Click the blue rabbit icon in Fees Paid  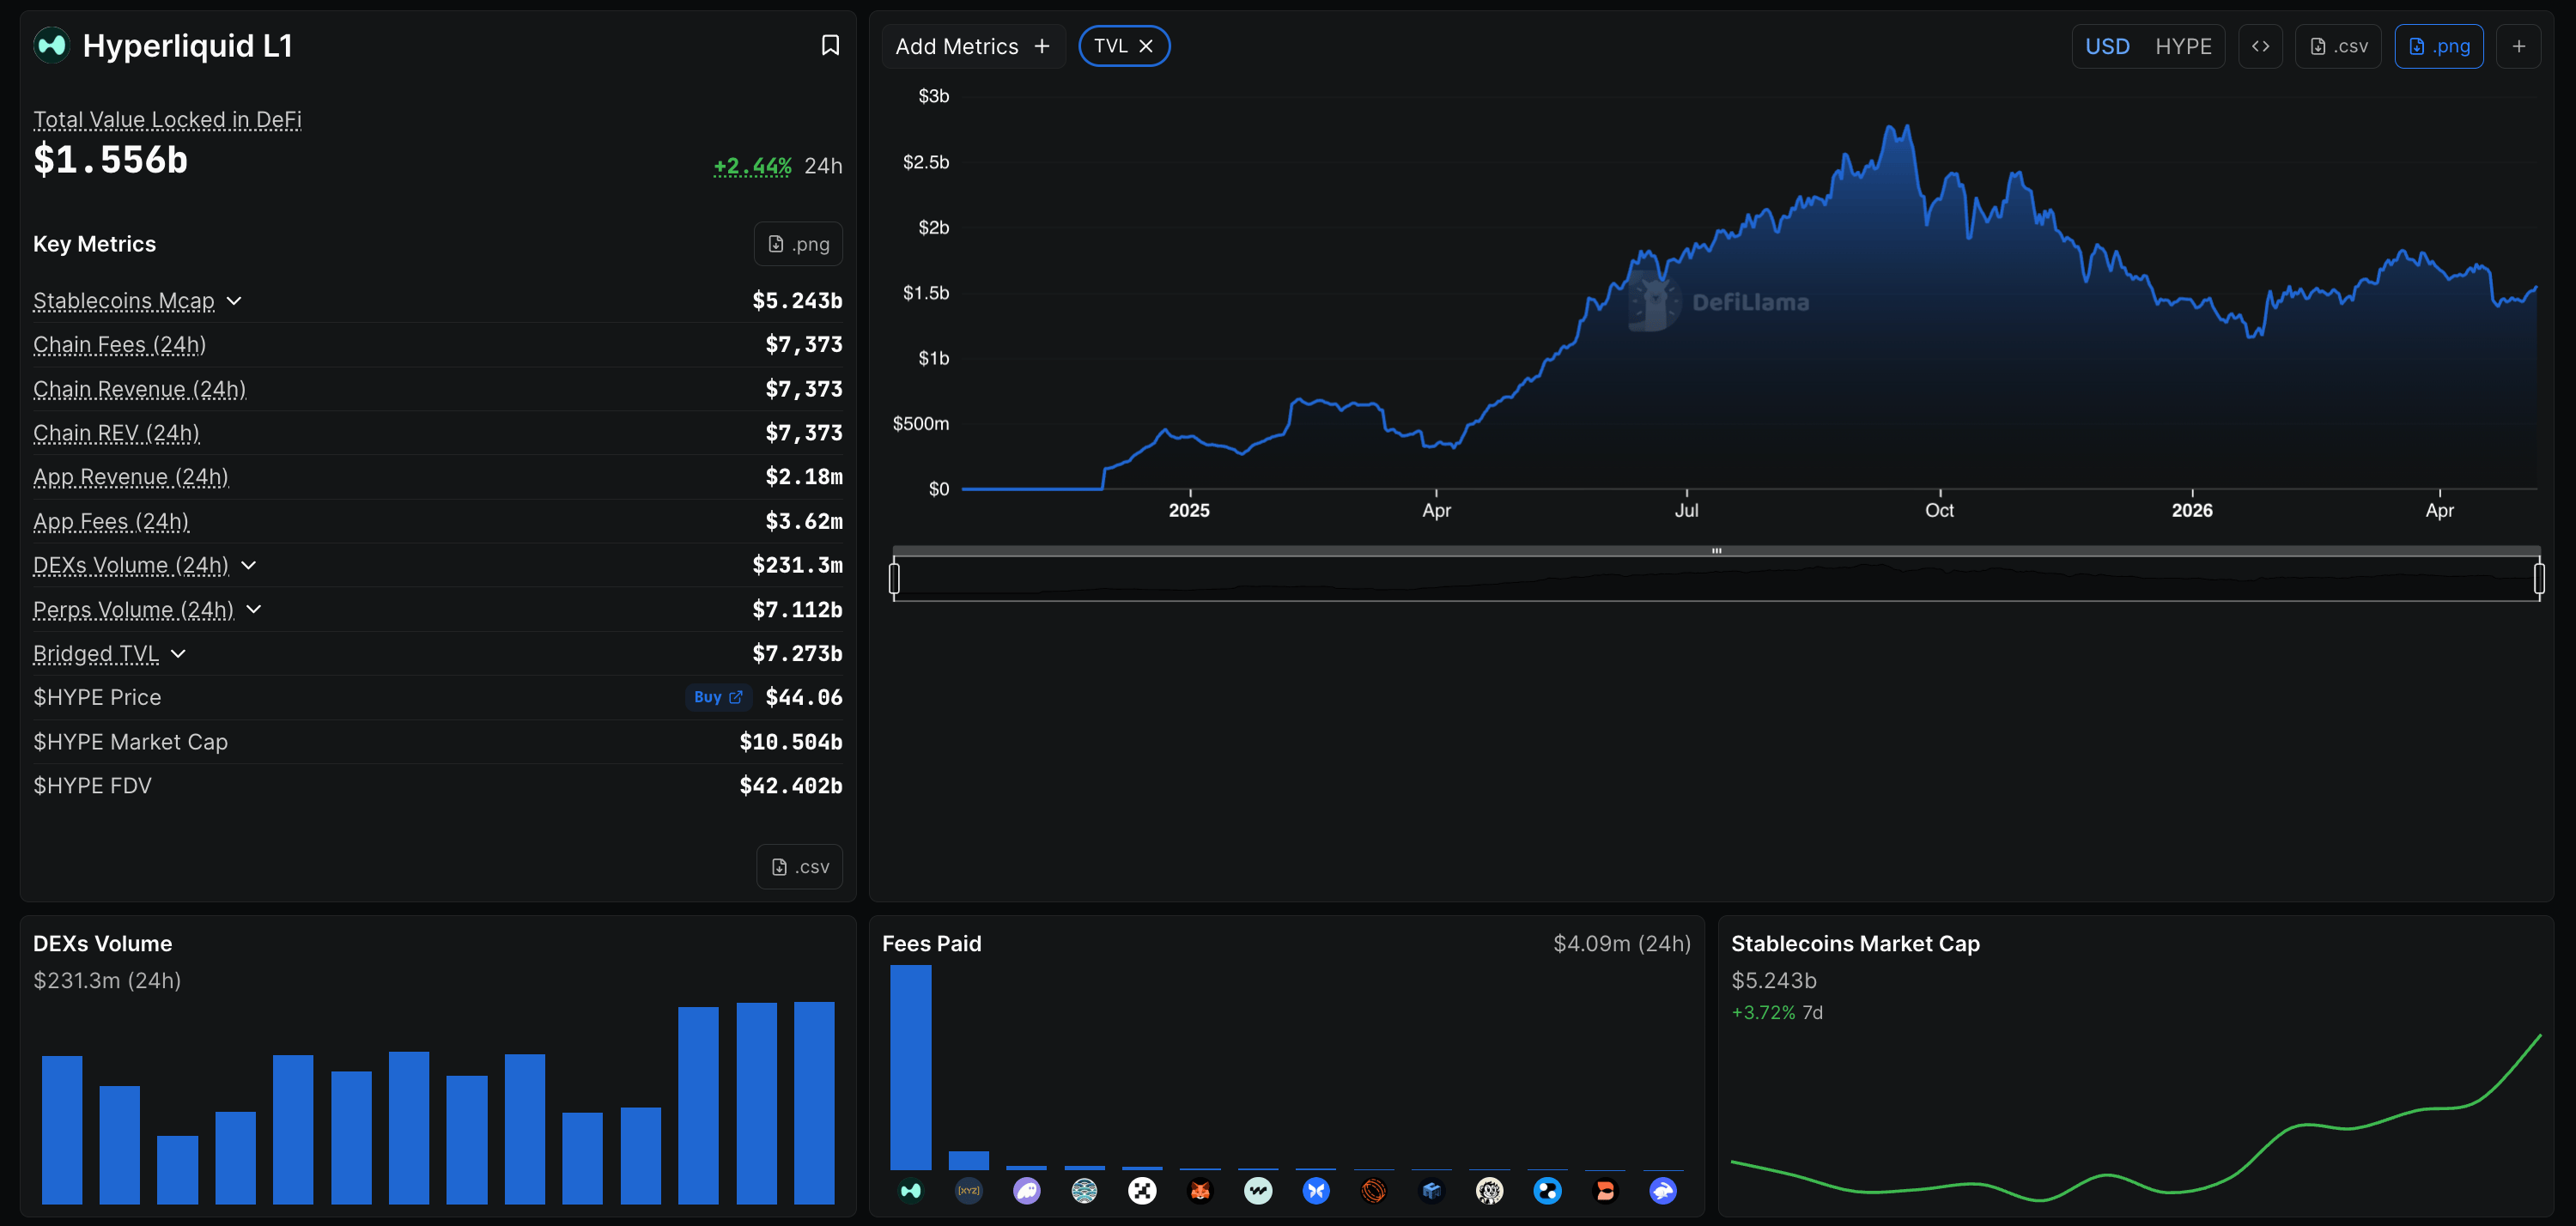pos(1663,1190)
